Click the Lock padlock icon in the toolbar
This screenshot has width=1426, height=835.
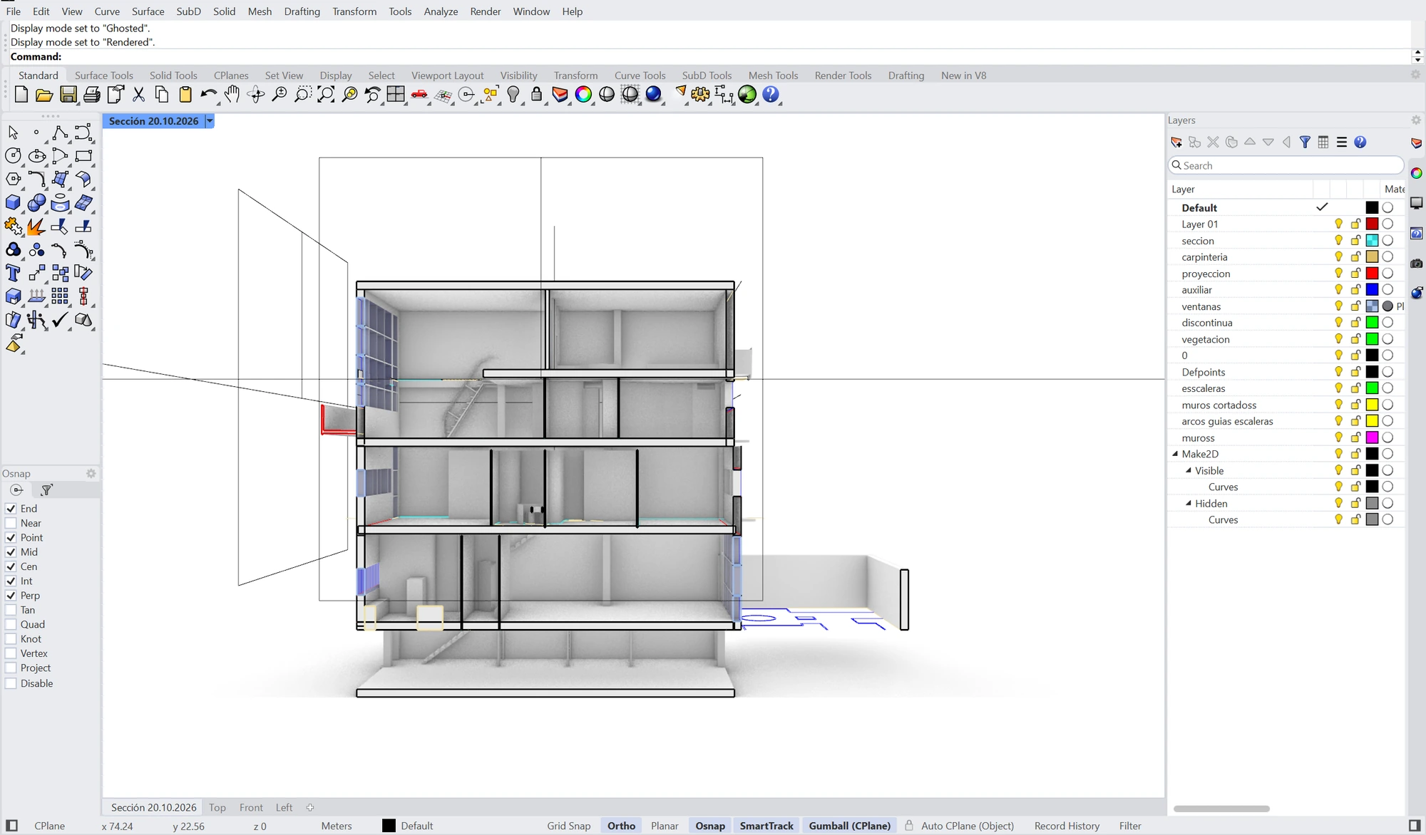536,95
